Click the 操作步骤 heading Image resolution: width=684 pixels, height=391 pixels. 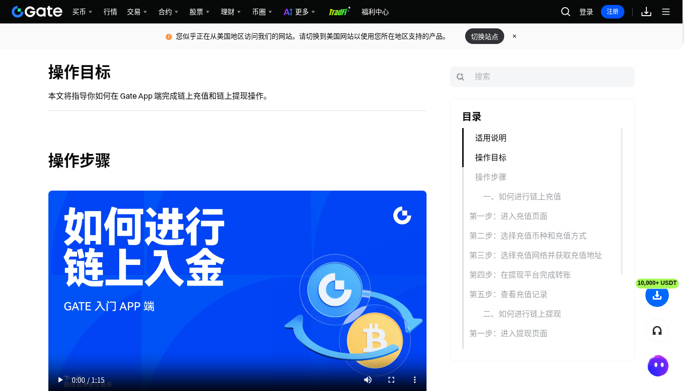[x=80, y=160]
